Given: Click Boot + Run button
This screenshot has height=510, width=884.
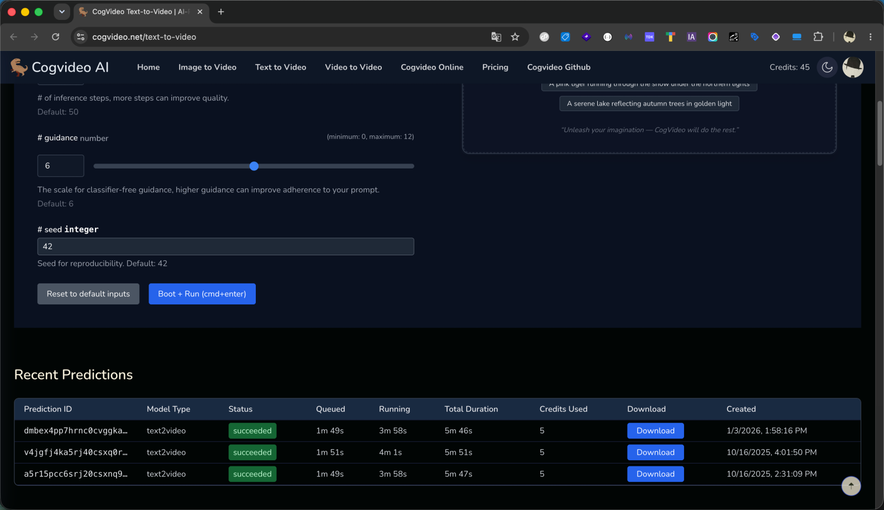Looking at the screenshot, I should (x=202, y=294).
